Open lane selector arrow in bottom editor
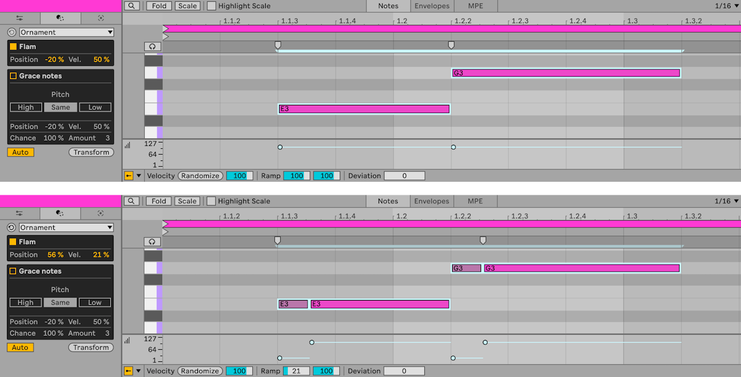Image resolution: width=741 pixels, height=377 pixels. (x=139, y=371)
